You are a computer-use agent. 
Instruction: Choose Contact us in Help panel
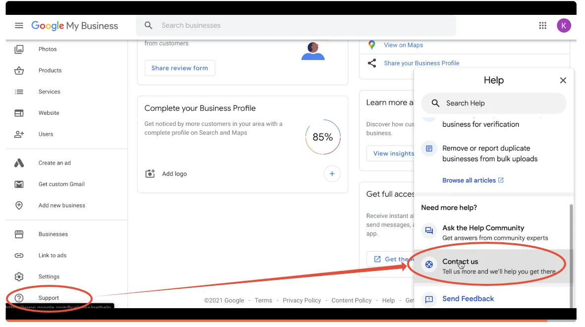pyautogui.click(x=492, y=266)
